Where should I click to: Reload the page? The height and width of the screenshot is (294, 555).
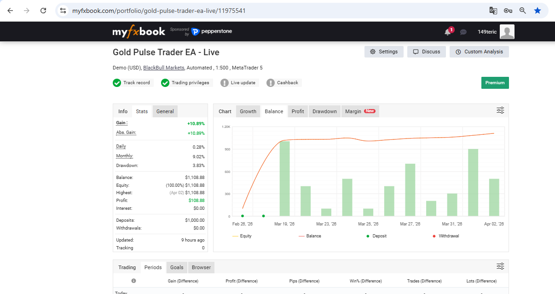(x=43, y=11)
